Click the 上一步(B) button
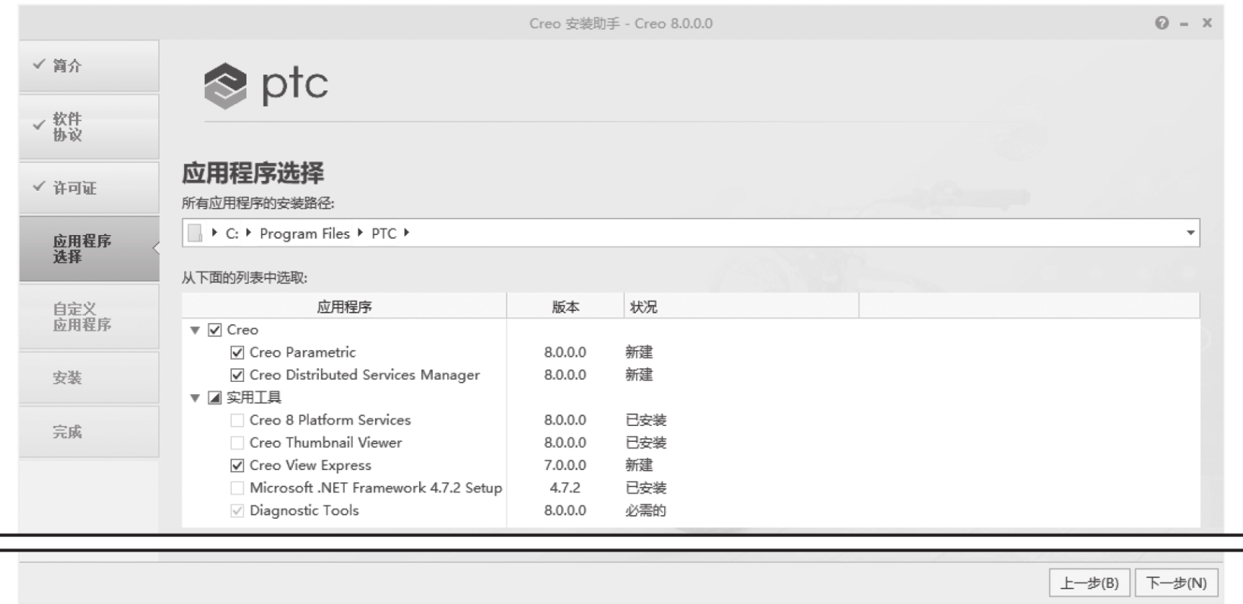Screen dimensions: 1243x604 coord(1089,583)
